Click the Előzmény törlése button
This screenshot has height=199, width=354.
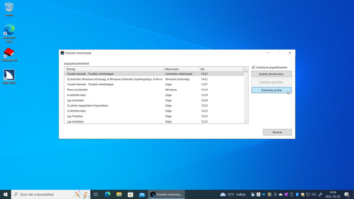271,90
